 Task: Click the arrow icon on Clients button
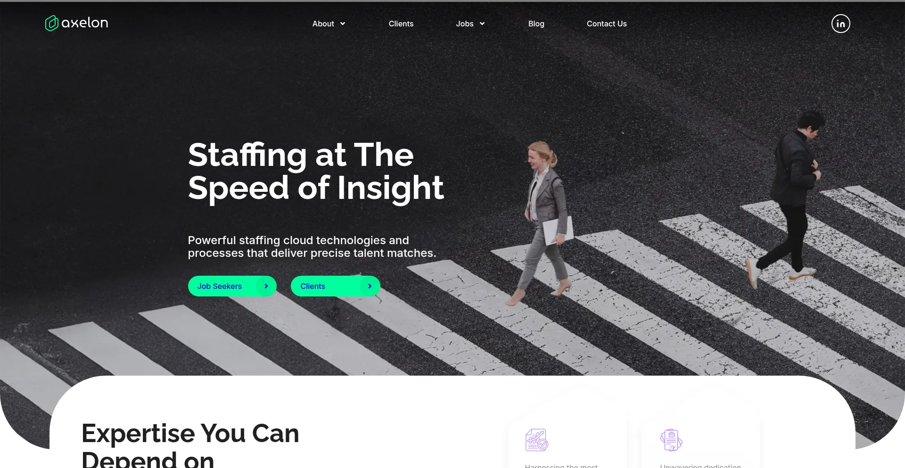370,286
